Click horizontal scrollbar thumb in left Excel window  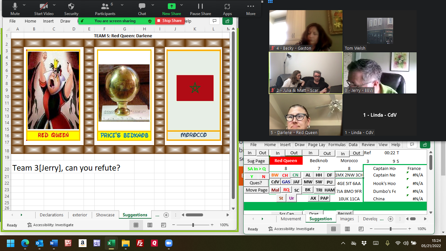[194, 215]
